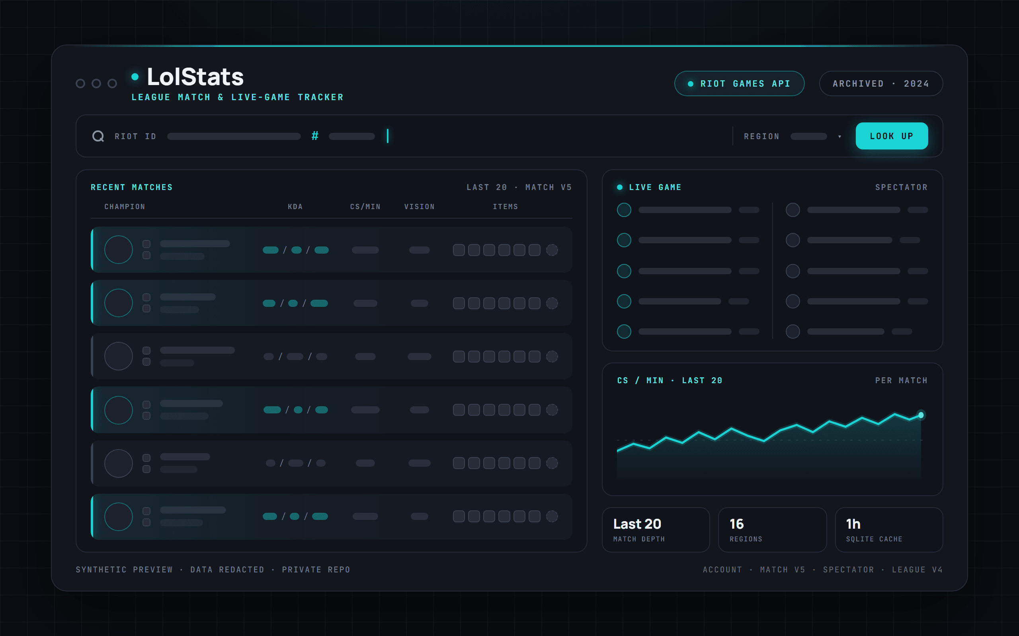This screenshot has height=636, width=1019.
Task: Click the LolStats title
Action: [x=195, y=77]
